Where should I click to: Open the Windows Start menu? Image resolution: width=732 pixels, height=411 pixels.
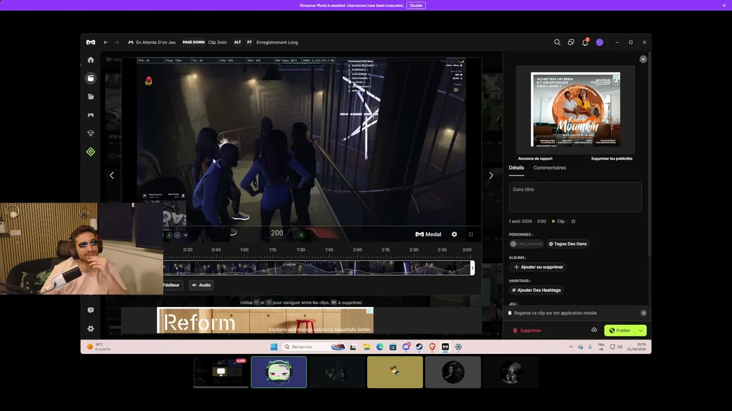(274, 347)
